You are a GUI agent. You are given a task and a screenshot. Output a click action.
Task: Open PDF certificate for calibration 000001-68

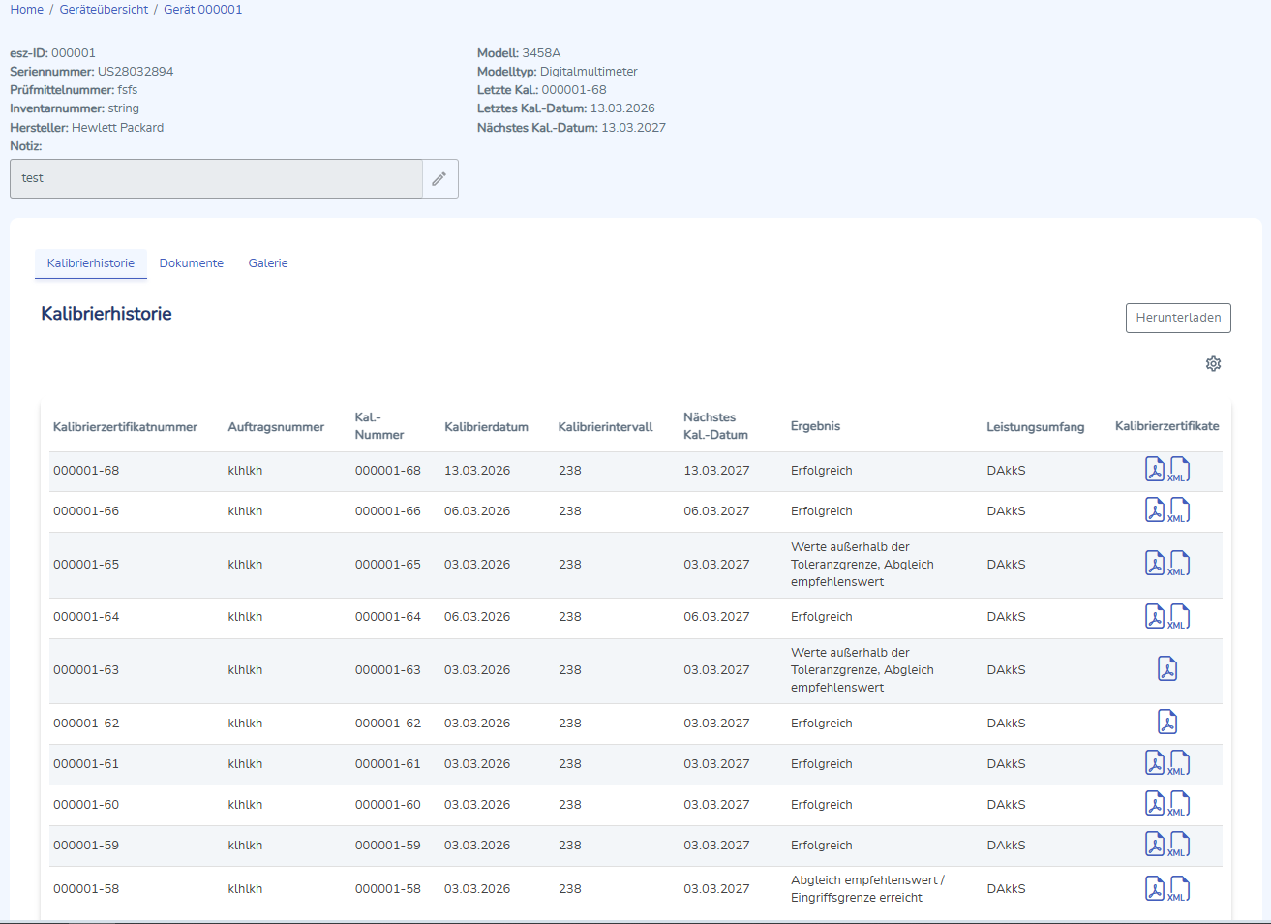coord(1155,470)
